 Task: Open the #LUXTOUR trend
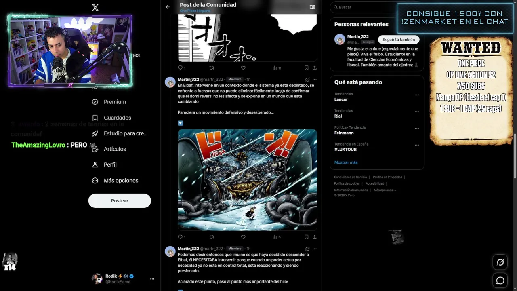point(345,150)
